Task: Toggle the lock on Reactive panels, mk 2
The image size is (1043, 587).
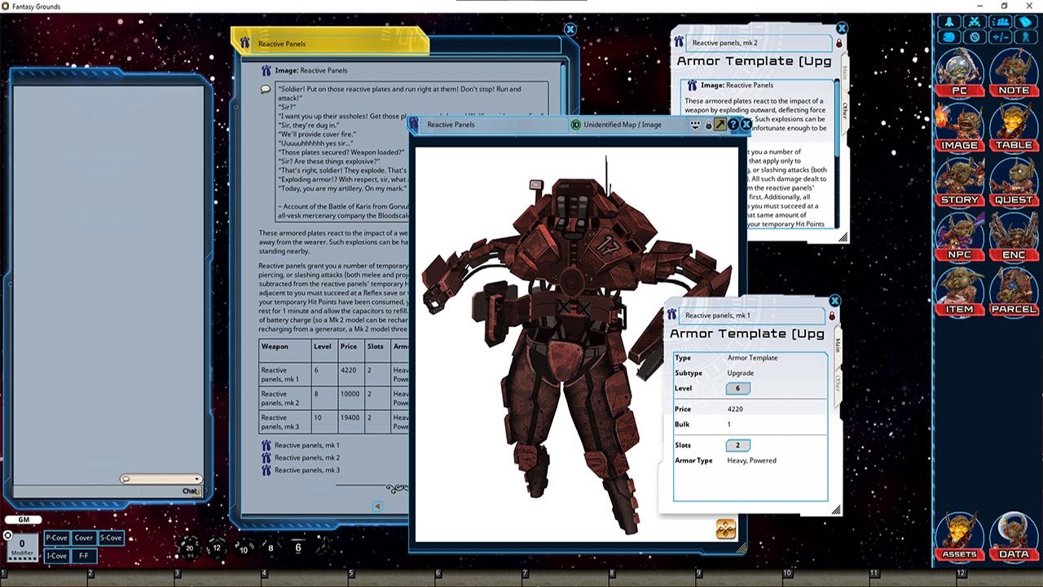Action: point(839,43)
